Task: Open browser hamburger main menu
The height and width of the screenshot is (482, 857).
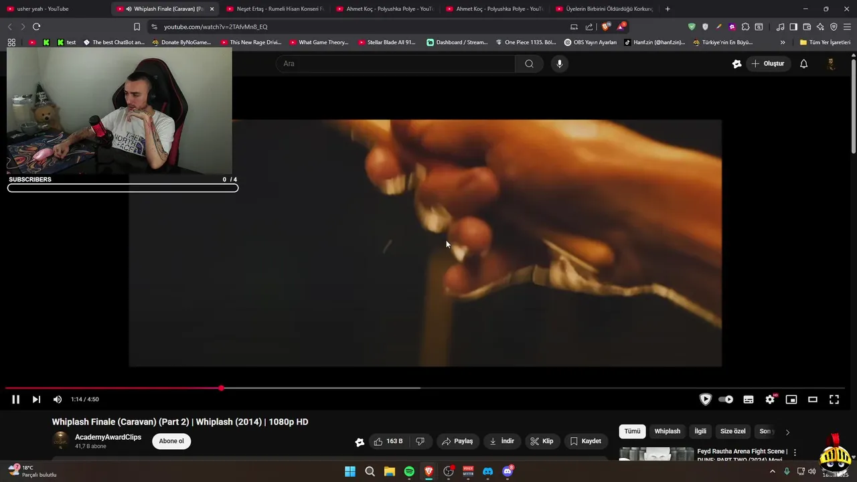Action: tap(847, 27)
